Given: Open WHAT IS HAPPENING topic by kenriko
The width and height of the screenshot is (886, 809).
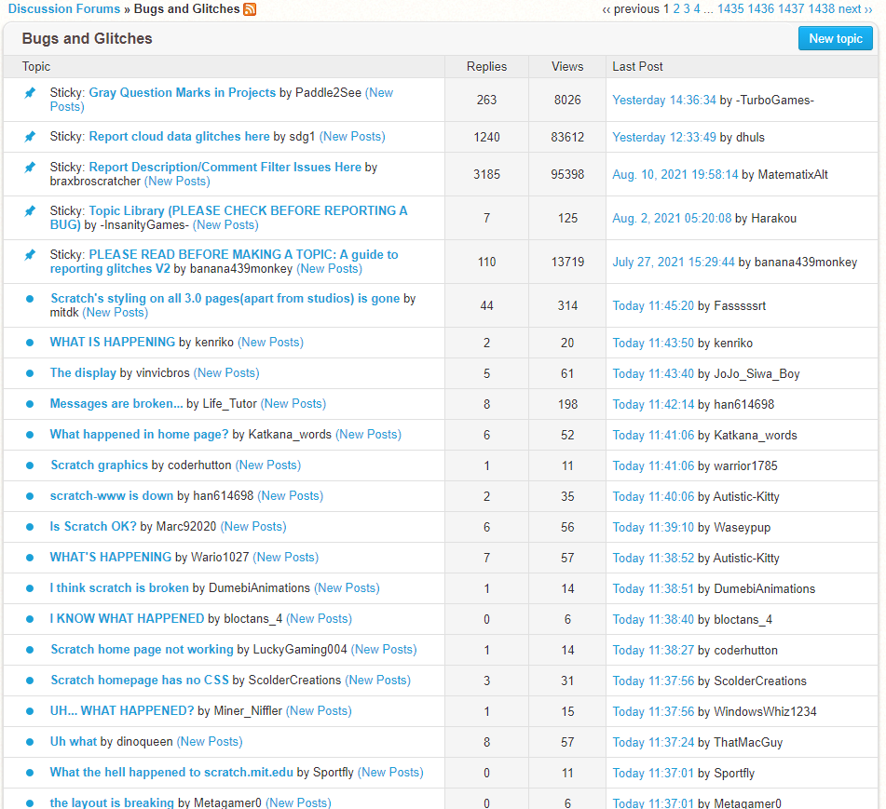Looking at the screenshot, I should click(x=113, y=342).
